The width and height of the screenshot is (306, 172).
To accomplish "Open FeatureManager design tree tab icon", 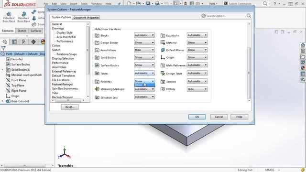I will click(x=5, y=42).
